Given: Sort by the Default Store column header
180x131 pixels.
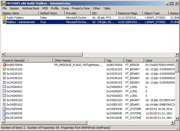Looking at the screenshot, I should coord(52,13).
